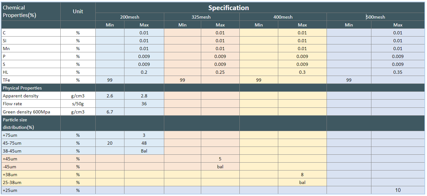Screen dimensions: 427x196
Task: Click the 400mesh column header
Action: 283,17
